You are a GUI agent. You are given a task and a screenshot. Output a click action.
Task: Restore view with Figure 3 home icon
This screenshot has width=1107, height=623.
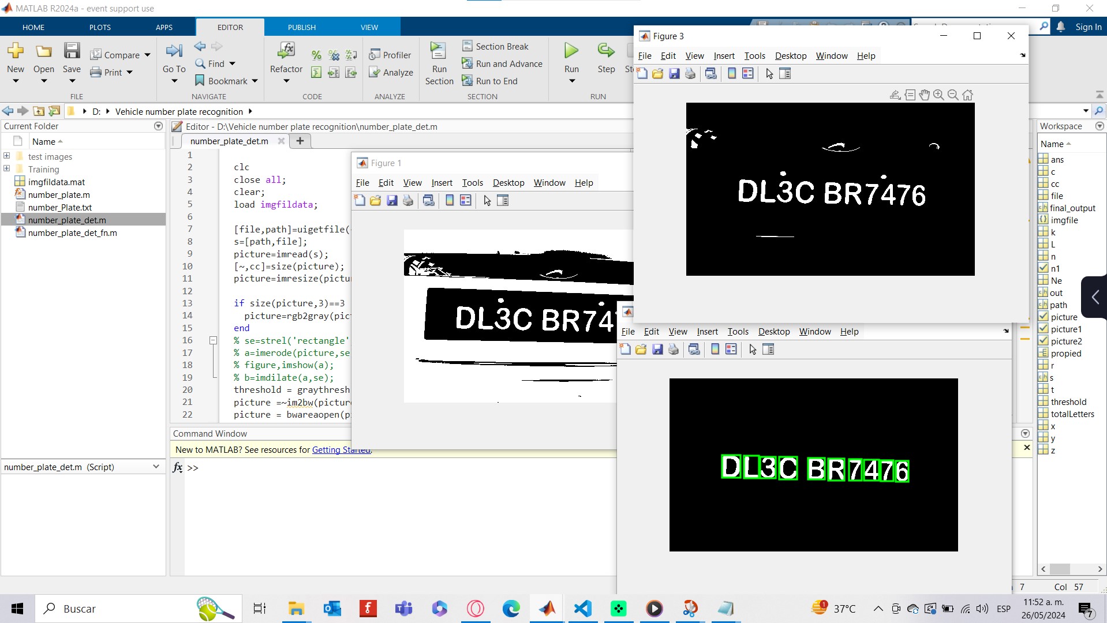click(x=968, y=95)
